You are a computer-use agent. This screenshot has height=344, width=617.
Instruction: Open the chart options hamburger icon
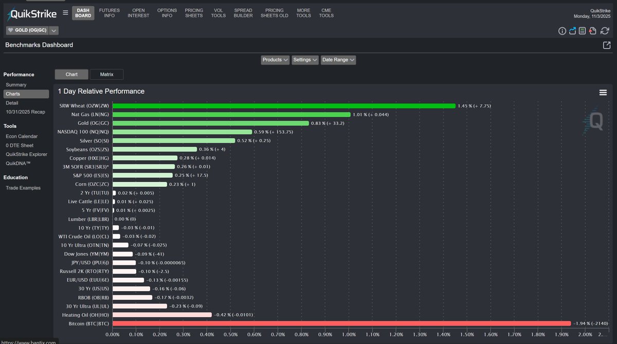coord(603,92)
